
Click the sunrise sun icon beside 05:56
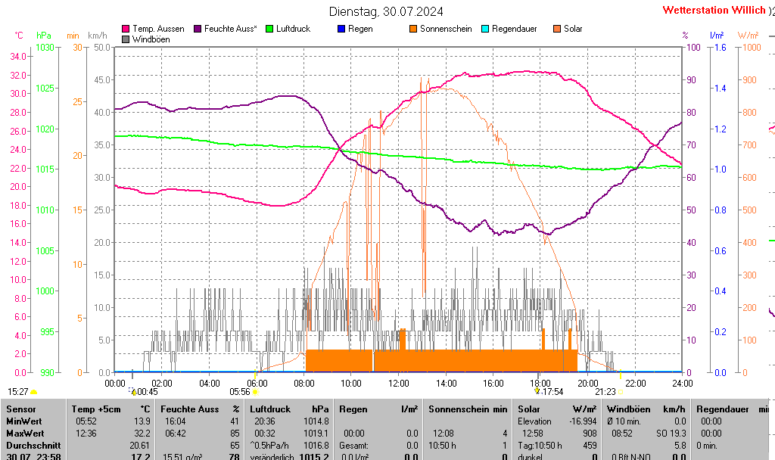[x=255, y=392]
